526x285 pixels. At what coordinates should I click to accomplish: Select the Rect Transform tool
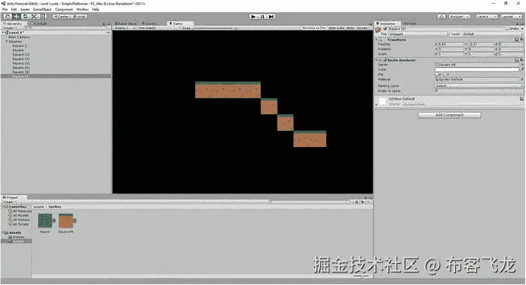pyautogui.click(x=43, y=16)
